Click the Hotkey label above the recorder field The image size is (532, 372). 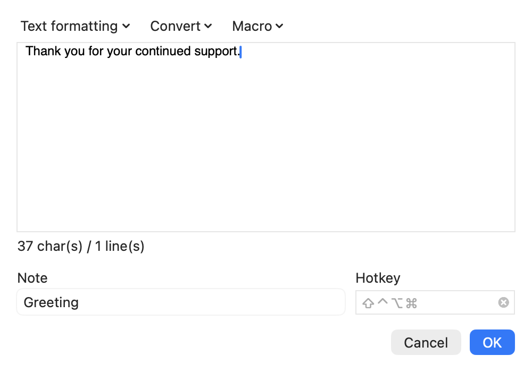tap(378, 278)
